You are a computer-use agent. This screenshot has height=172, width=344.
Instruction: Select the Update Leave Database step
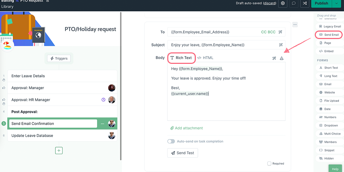pos(32,136)
